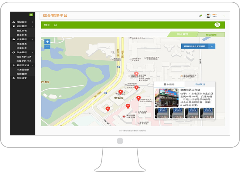Viewport: 240px width, 174px height.
Task: Zoom in the map with plus button
Action: click(47, 42)
